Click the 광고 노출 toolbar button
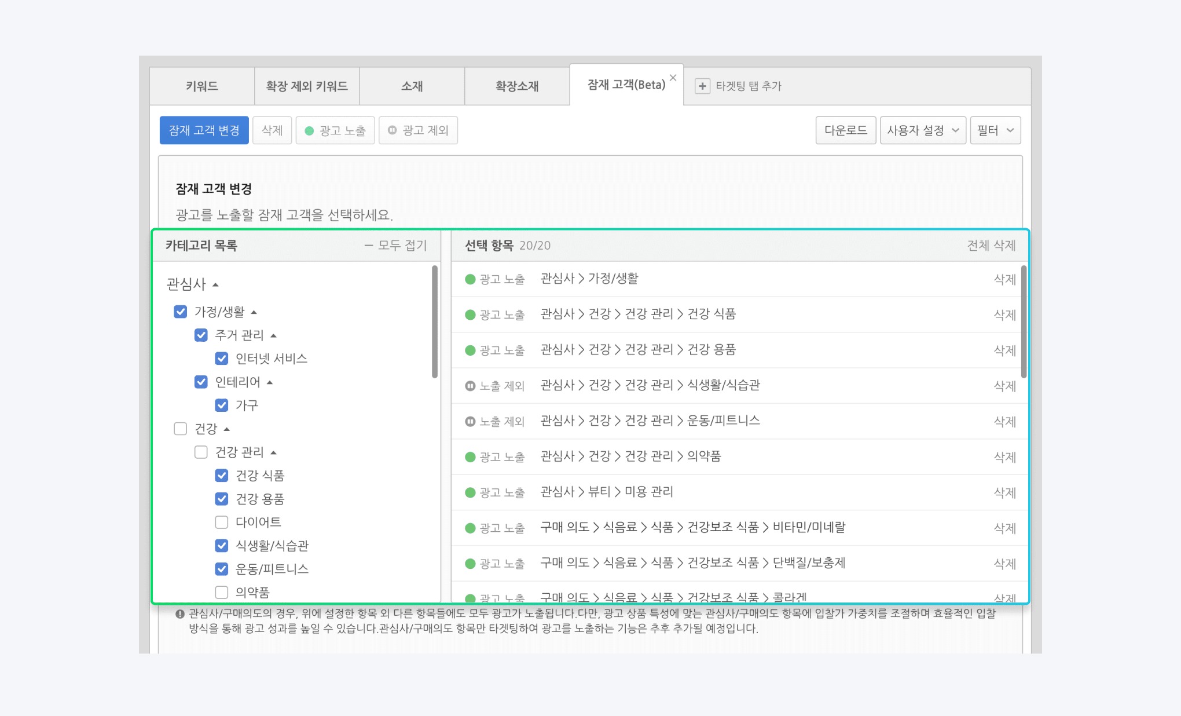This screenshot has width=1181, height=716. click(x=335, y=130)
